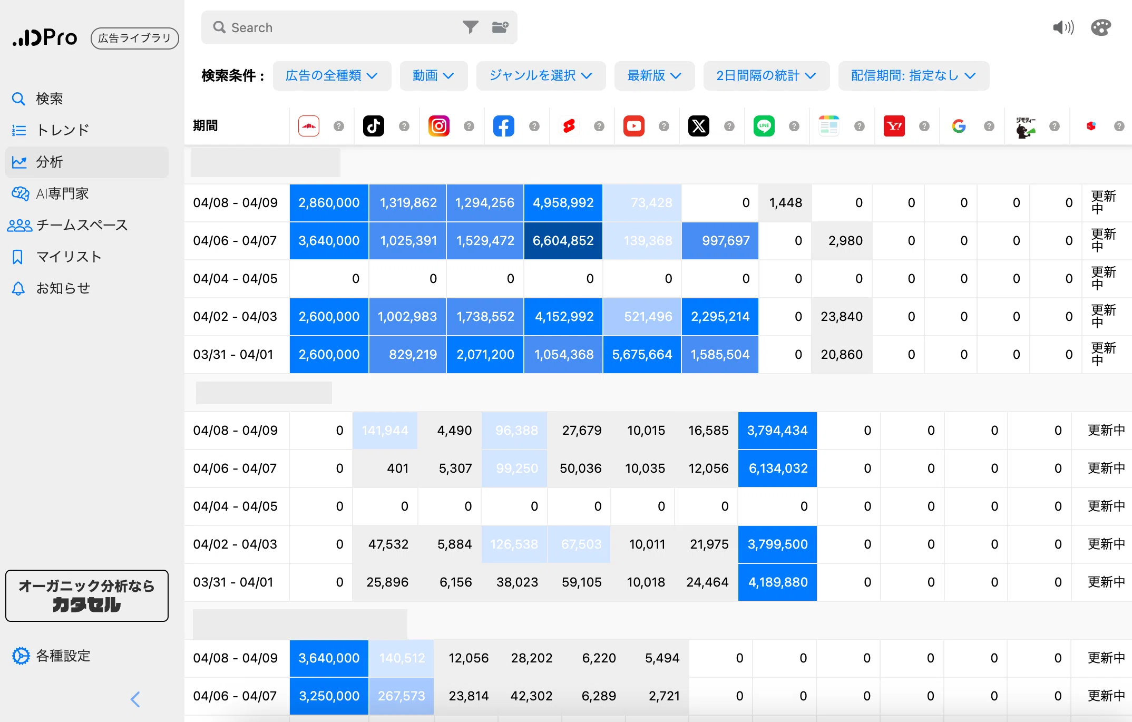Open the search filter funnel icon
Screen dimensions: 1132x722
[470, 27]
